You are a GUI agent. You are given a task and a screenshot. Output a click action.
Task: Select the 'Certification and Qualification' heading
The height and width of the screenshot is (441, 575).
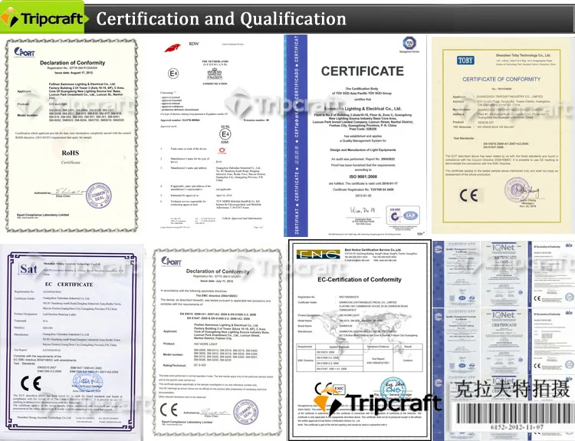point(221,18)
